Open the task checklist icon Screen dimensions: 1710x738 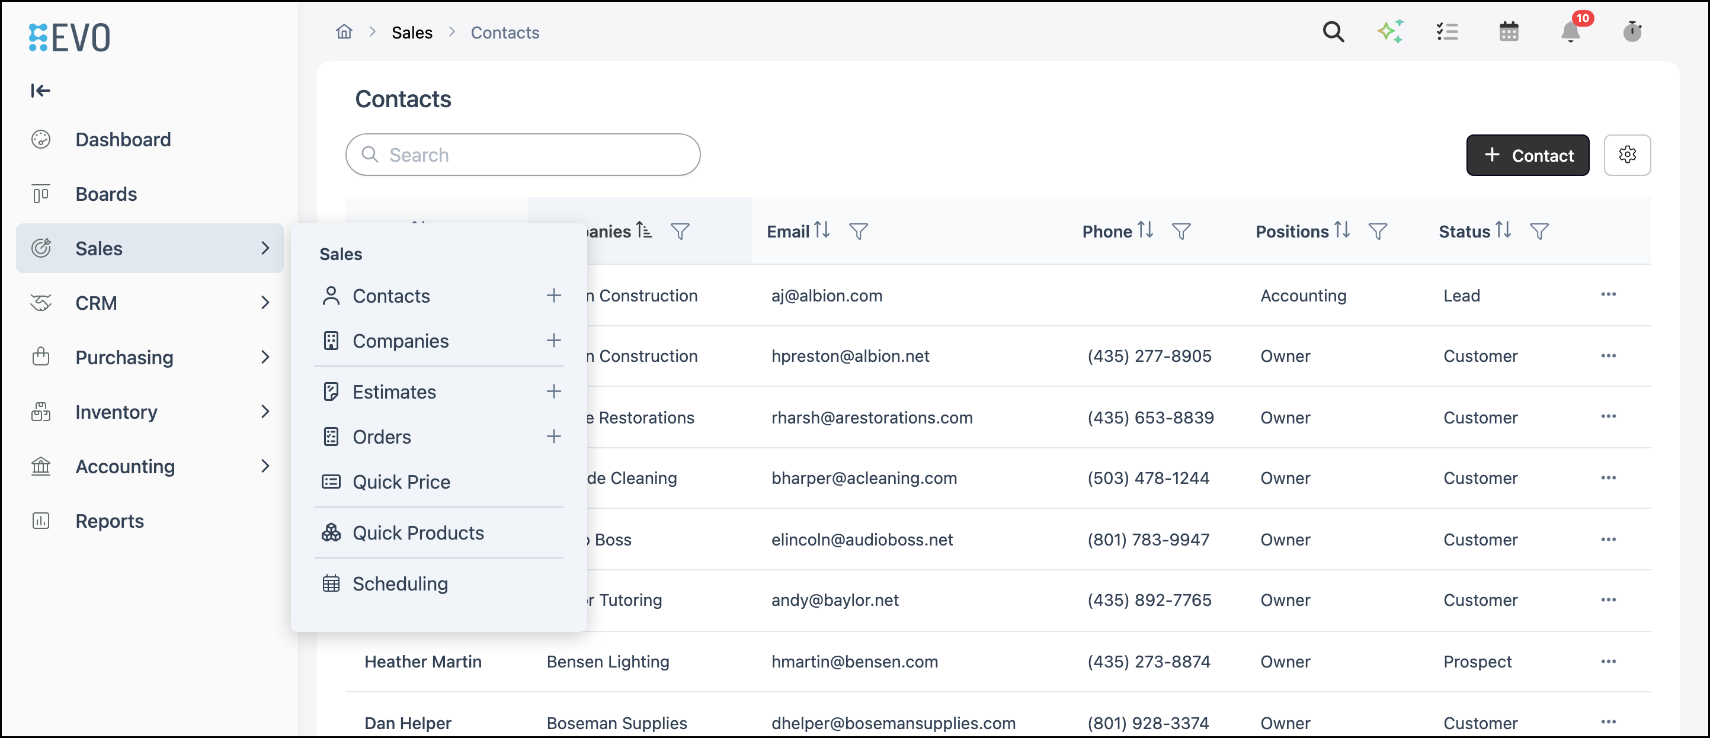coord(1447,32)
